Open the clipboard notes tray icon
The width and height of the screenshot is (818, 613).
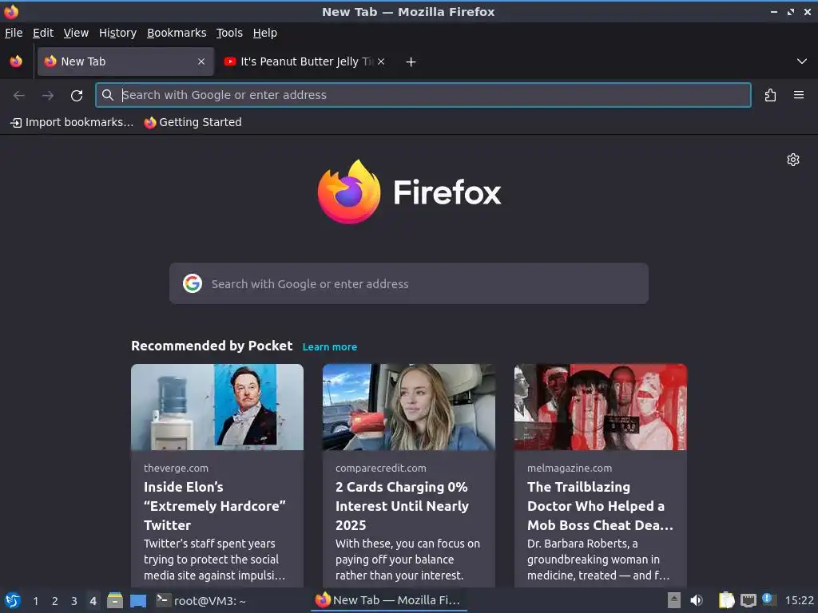click(x=727, y=600)
